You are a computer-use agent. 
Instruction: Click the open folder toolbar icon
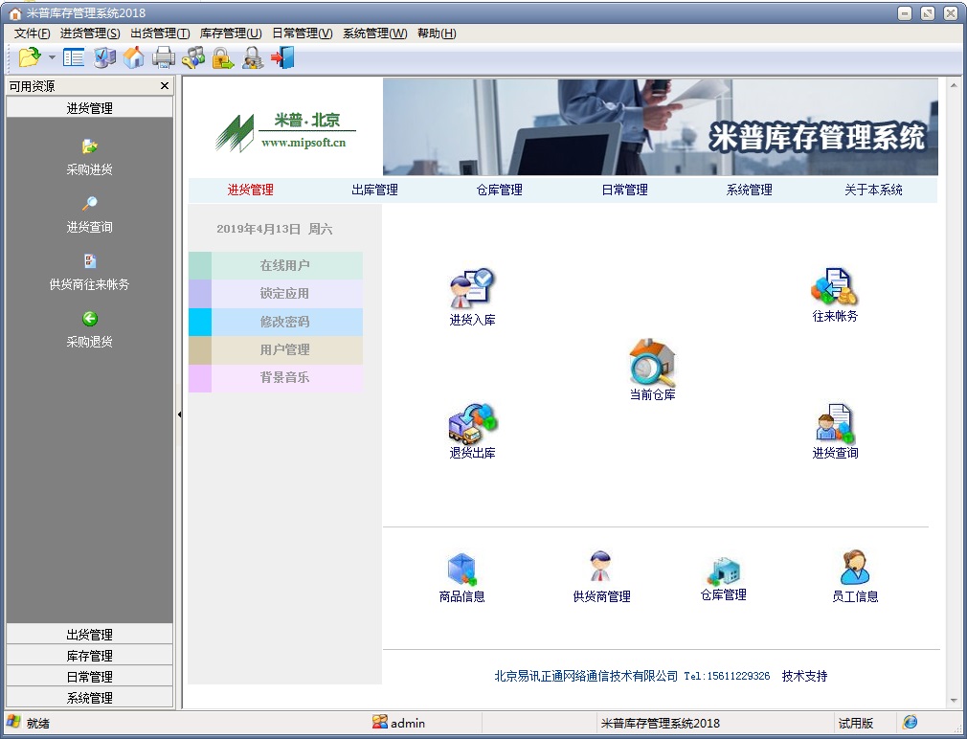click(29, 57)
